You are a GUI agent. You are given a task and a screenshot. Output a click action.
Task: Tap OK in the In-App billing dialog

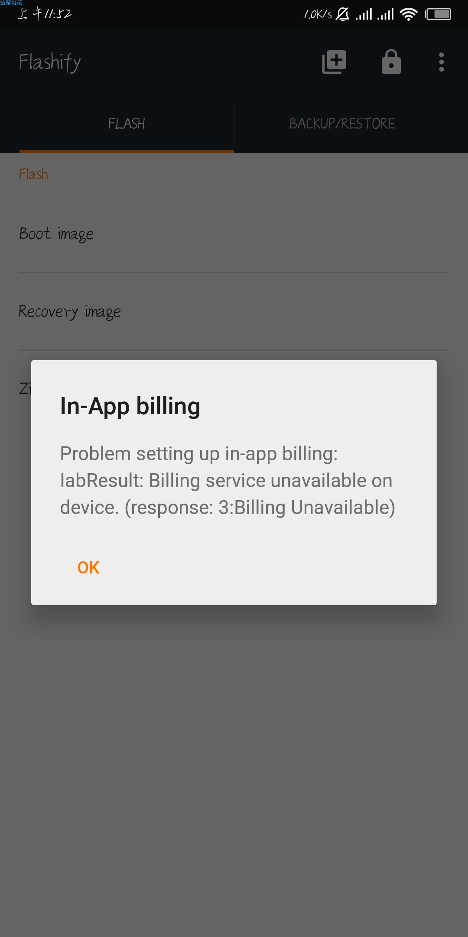(x=88, y=567)
